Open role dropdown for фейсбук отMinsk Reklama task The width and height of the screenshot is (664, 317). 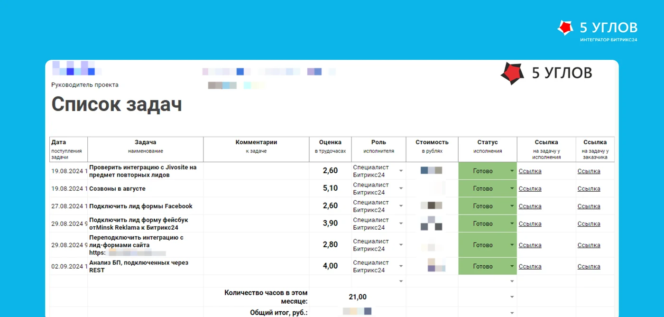click(401, 224)
